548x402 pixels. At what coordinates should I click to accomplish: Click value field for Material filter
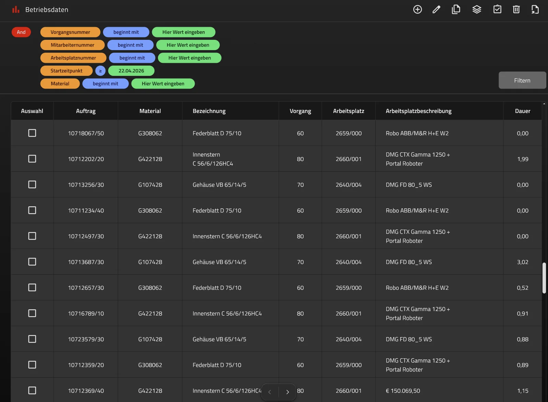(163, 83)
